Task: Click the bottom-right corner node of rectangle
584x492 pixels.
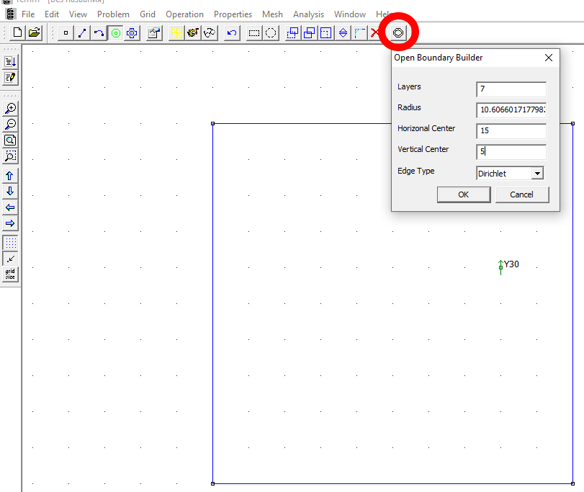Action: pos(572,483)
